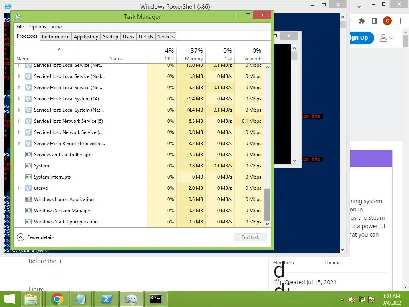Click Task Manager title bar icon
Image resolution: width=409 pixels, height=307 pixels.
pos(18,17)
